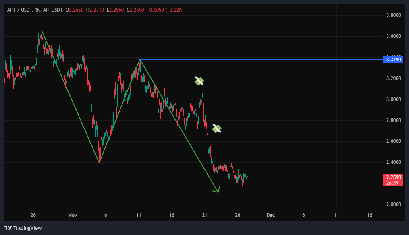Screen dimensions: 409x235
Task: Click the 1h interval label
Action: (38, 10)
